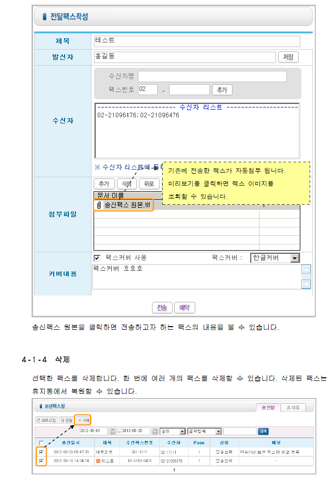The width and height of the screenshot is (336, 491).
Task: Click the 삭제 delete toolbar button
Action: click(83, 420)
